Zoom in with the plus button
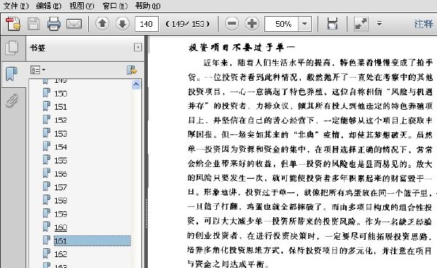Screen dimensions: 437x268 pos(252,23)
